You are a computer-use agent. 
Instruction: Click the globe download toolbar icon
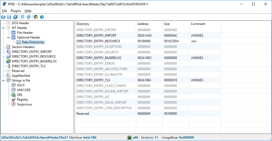(x=36, y=17)
